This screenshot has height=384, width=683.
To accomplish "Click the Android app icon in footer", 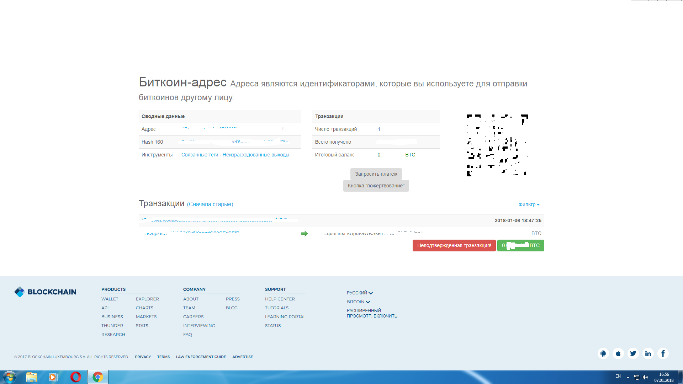I will (x=603, y=353).
